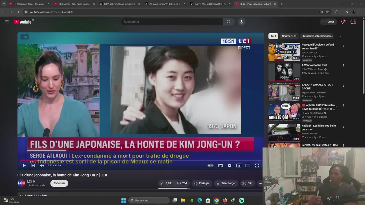Switch to the Basket et échecs tab
365x205 pixels.
pyautogui.click(x=74, y=4)
